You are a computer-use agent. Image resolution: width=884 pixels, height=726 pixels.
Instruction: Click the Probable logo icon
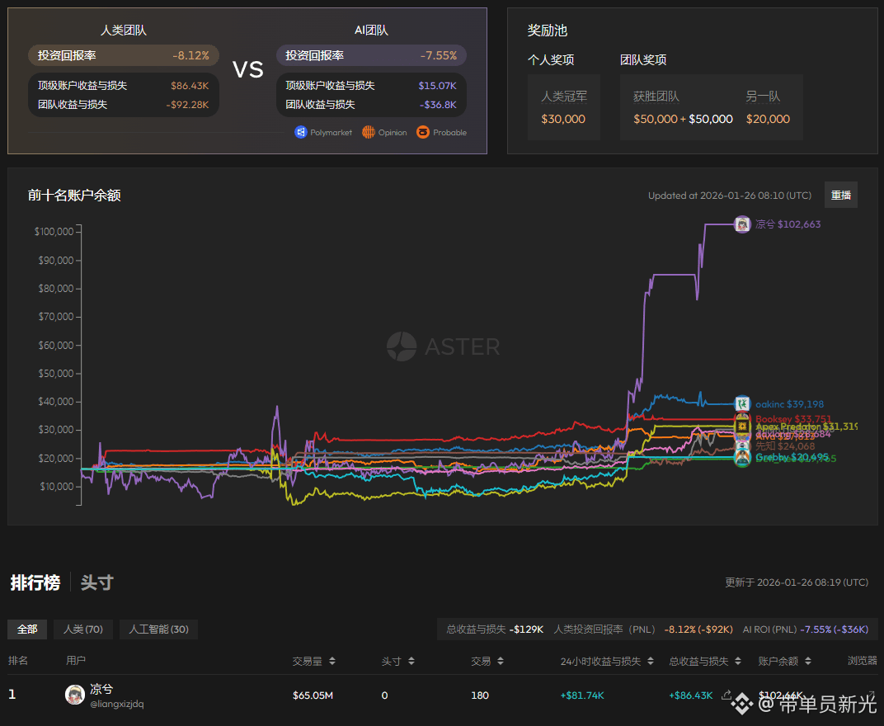click(x=423, y=132)
